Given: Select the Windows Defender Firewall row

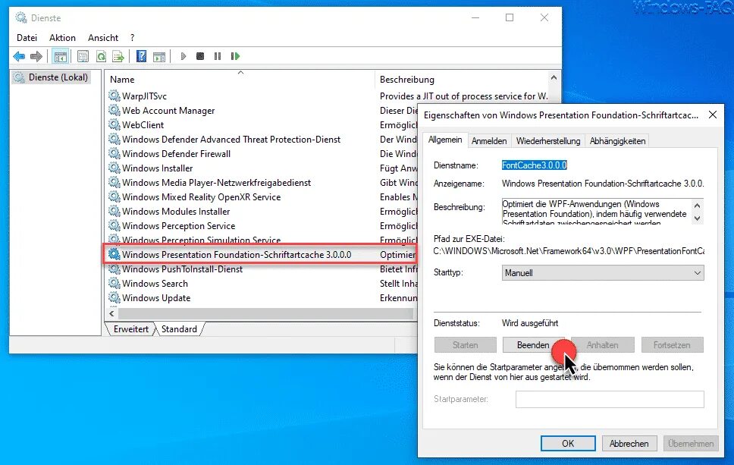Looking at the screenshot, I should click(261, 153).
